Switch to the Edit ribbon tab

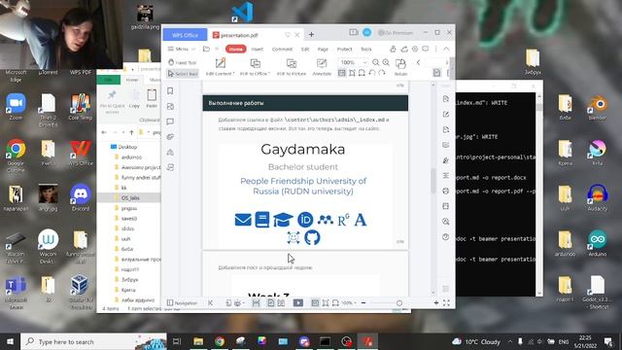pyautogui.click(x=305, y=49)
